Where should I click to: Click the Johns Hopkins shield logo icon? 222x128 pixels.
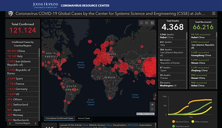point(10,14)
